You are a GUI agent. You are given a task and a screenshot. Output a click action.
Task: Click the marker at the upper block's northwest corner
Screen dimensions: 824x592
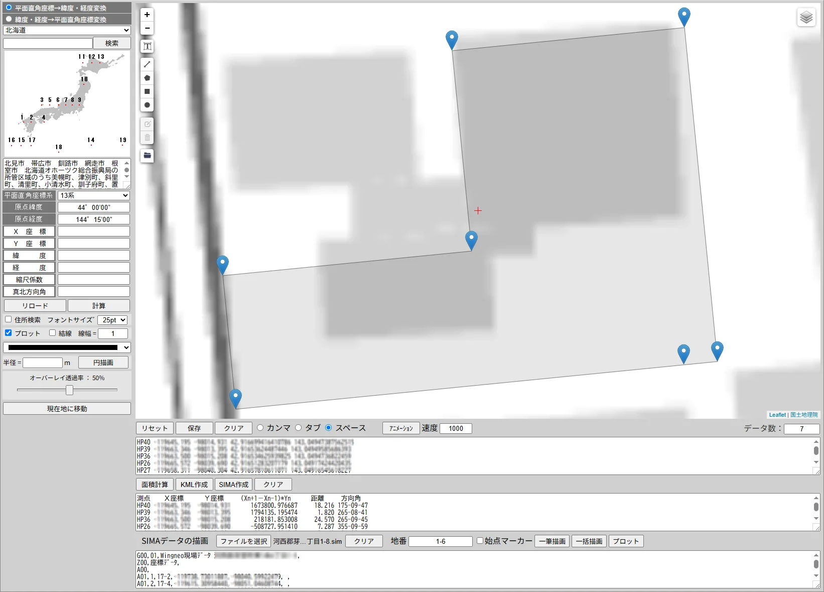click(x=452, y=40)
